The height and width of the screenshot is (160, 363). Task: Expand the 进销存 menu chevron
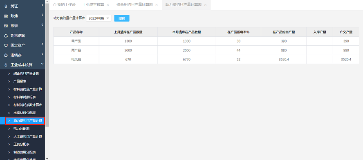click(43, 54)
